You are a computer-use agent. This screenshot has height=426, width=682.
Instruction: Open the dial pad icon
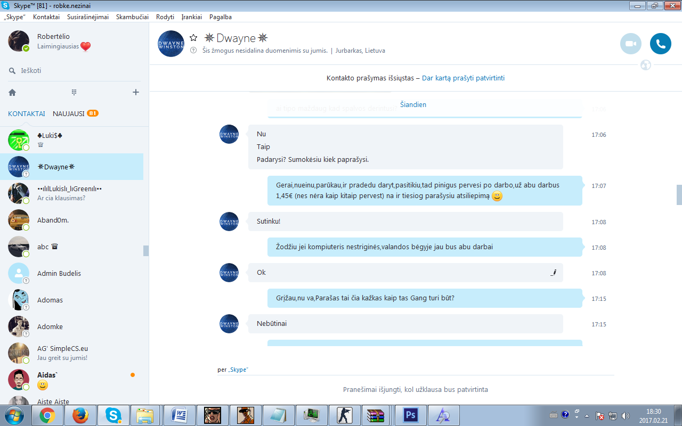pos(74,92)
